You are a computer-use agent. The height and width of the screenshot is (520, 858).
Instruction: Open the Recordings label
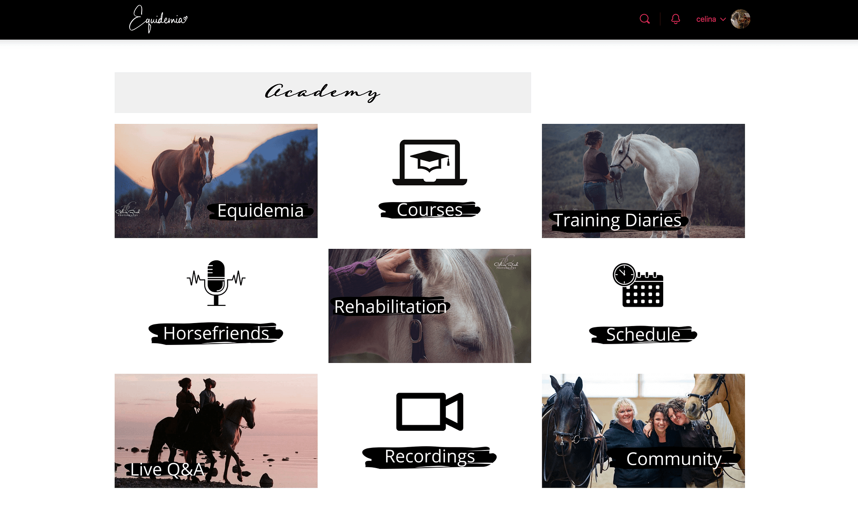(x=429, y=457)
